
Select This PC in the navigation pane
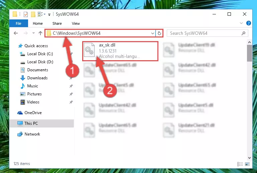pos(42,123)
